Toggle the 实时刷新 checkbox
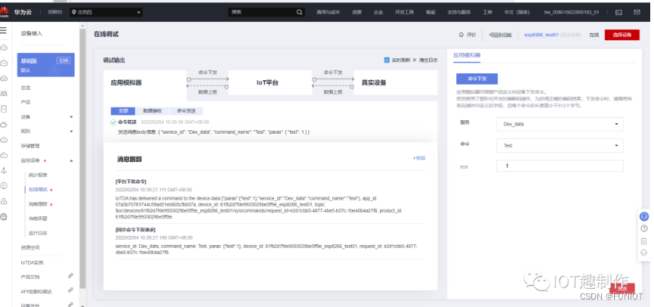The width and height of the screenshot is (654, 307). (x=387, y=60)
